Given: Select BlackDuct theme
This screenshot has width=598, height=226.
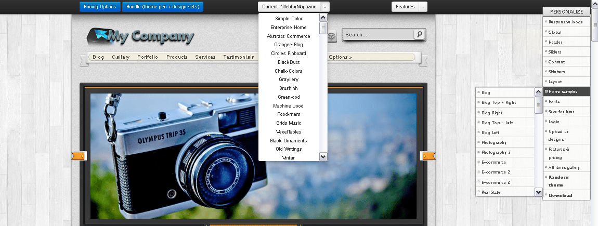Looking at the screenshot, I should pyautogui.click(x=289, y=62).
